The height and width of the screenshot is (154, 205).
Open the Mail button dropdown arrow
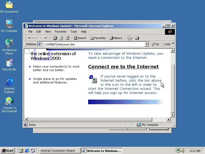coord(132,38)
